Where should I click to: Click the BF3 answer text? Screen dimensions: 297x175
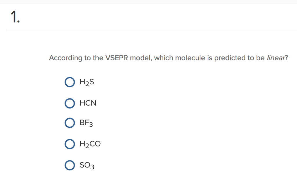click(86, 123)
